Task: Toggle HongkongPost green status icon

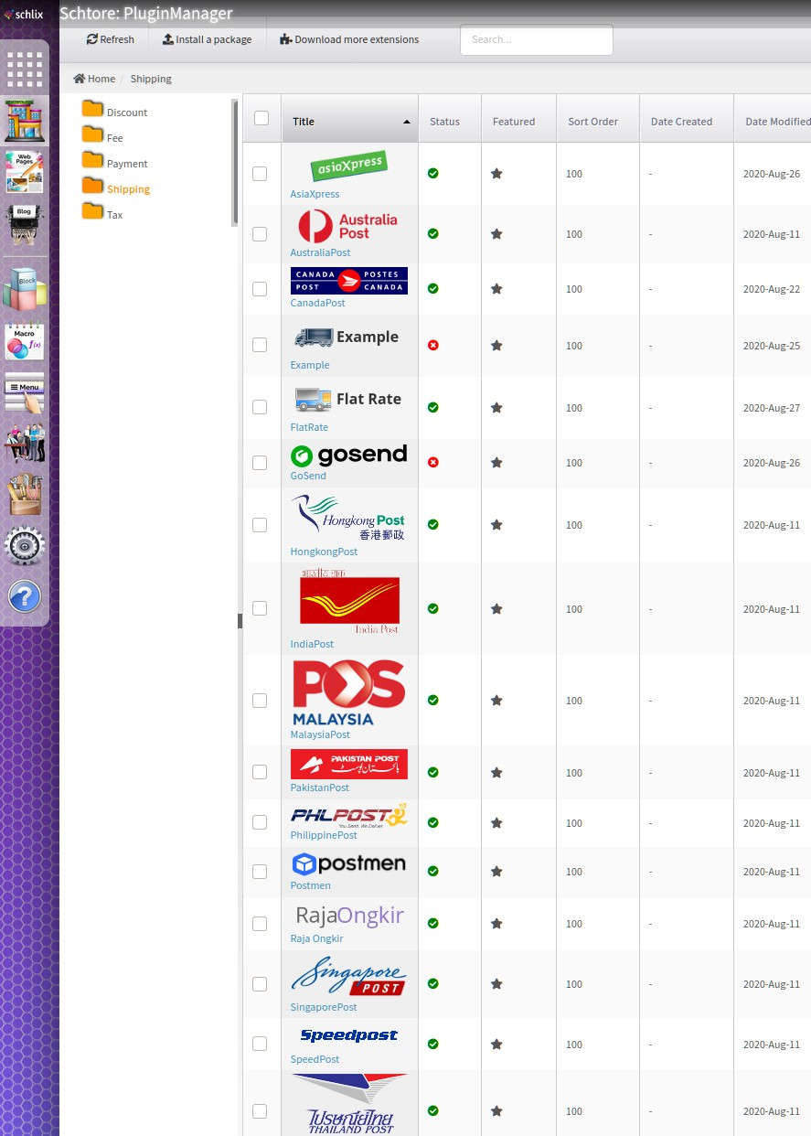Action: 433,524
